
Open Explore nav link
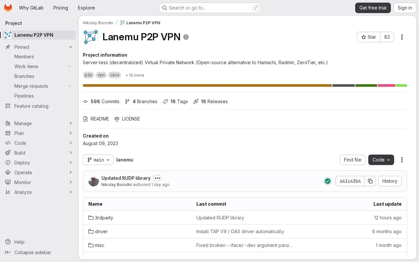[86, 8]
